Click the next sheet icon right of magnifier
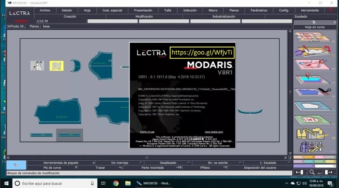This screenshot has width=339, height=188. pos(328,172)
